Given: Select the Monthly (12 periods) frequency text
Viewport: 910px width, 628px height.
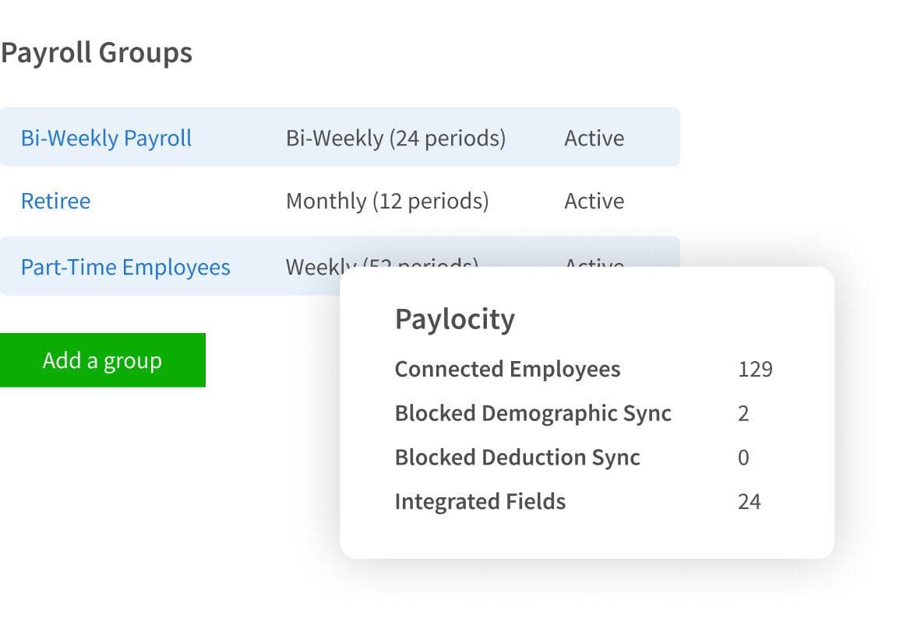Looking at the screenshot, I should click(387, 202).
